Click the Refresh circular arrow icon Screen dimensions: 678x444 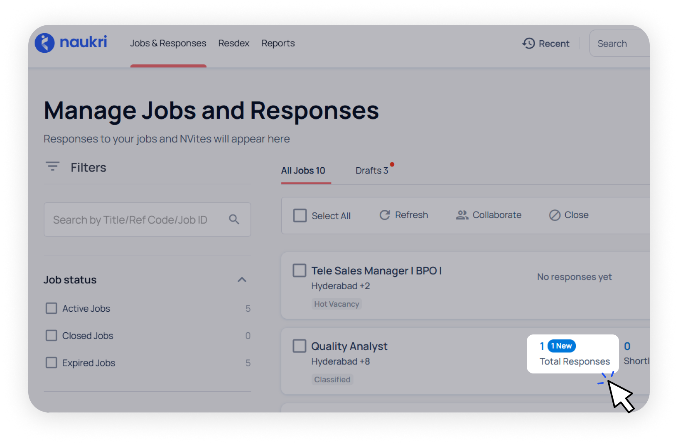pos(385,215)
